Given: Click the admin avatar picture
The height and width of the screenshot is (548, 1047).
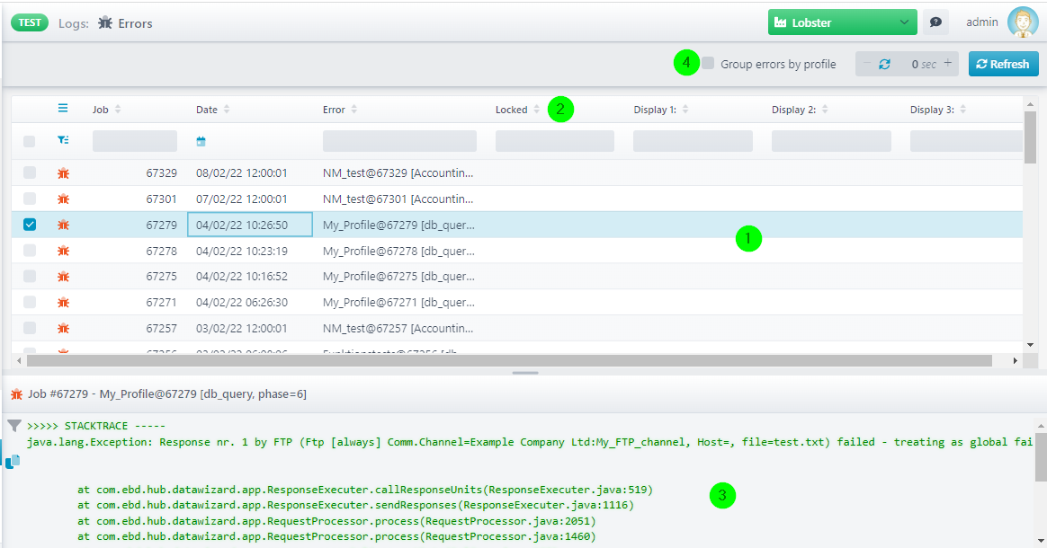Looking at the screenshot, I should point(1023,22).
